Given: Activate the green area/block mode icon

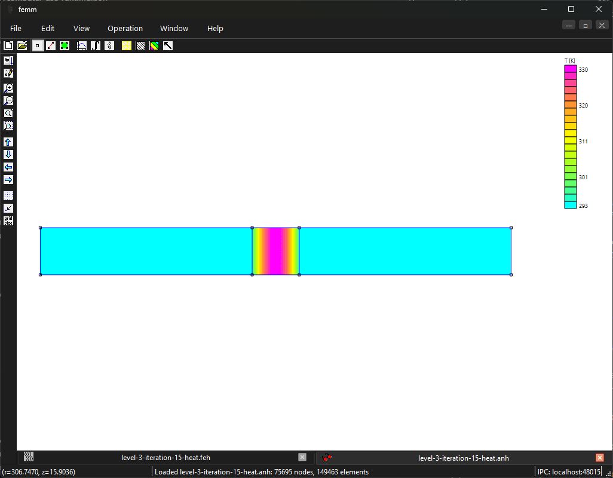Looking at the screenshot, I should click(x=65, y=46).
